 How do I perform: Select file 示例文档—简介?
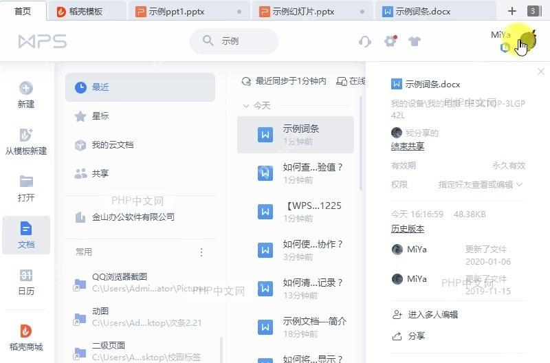(x=296, y=327)
